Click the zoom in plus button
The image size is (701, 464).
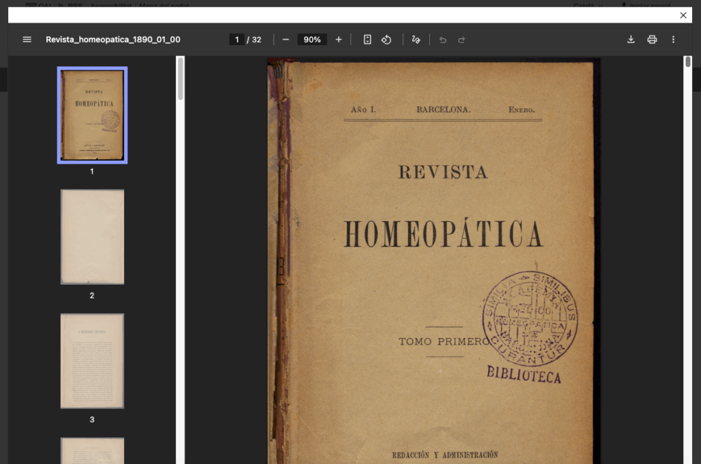pyautogui.click(x=338, y=40)
